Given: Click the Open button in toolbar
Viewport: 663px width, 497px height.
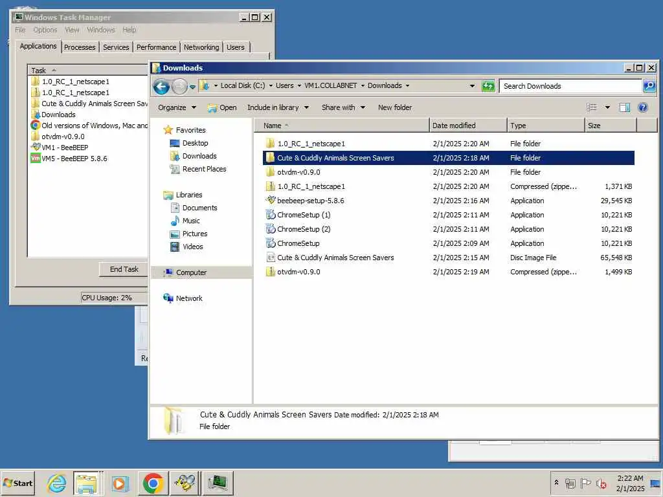Looking at the screenshot, I should pos(223,107).
